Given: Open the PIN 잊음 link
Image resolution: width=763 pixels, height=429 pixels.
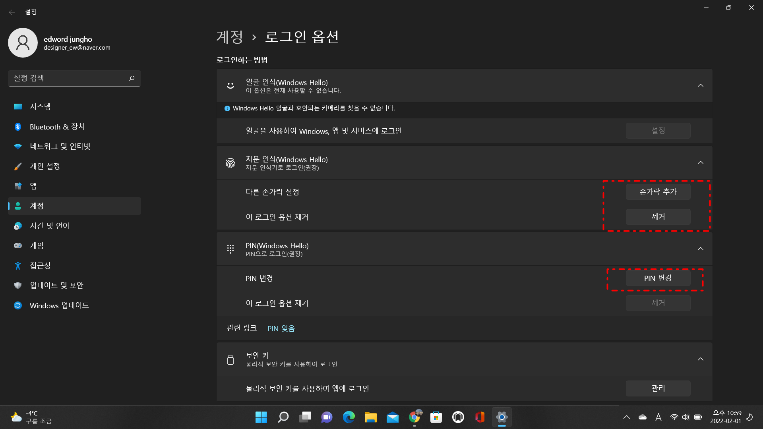Looking at the screenshot, I should coord(281,329).
